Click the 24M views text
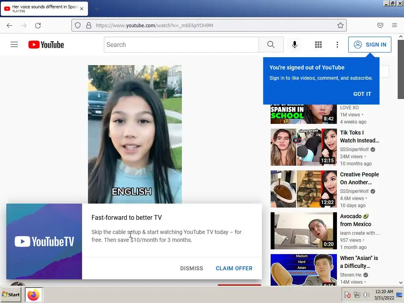The width and height of the screenshot is (404, 303). click(x=351, y=157)
